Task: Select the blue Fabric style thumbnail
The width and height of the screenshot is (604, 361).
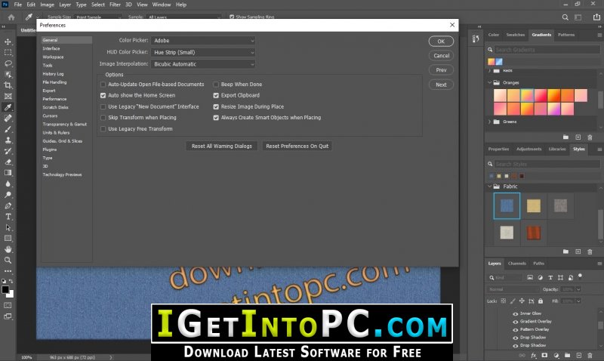Action: (x=507, y=205)
